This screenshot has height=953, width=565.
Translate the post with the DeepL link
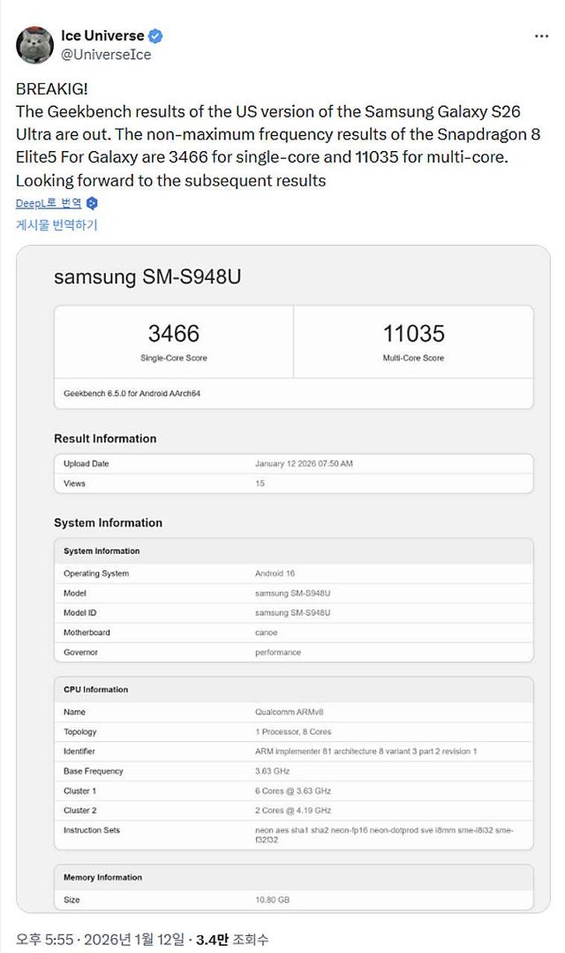49,203
